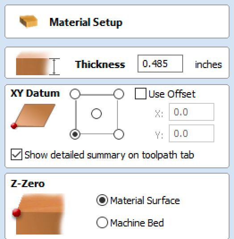
Task: Click the X offset input field
Action: [192, 112]
